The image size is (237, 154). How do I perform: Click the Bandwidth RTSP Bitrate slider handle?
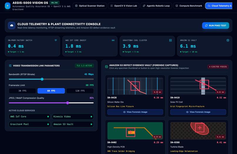tap(42, 79)
